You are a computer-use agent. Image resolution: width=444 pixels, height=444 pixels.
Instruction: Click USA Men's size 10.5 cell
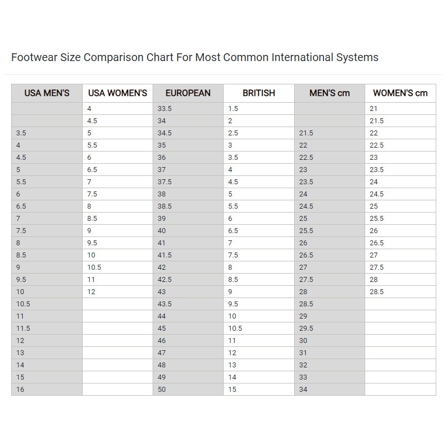(47, 304)
